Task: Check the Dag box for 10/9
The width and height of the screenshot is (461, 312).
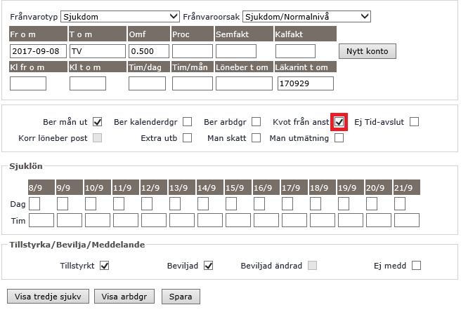Action: pos(91,204)
